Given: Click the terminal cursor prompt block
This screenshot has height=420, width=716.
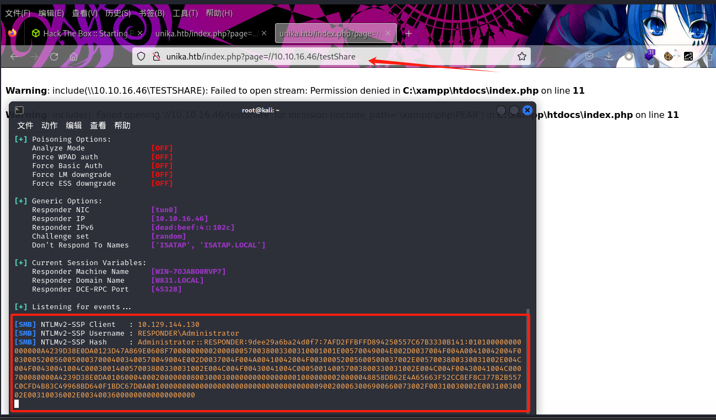Looking at the screenshot, I should (17, 404).
